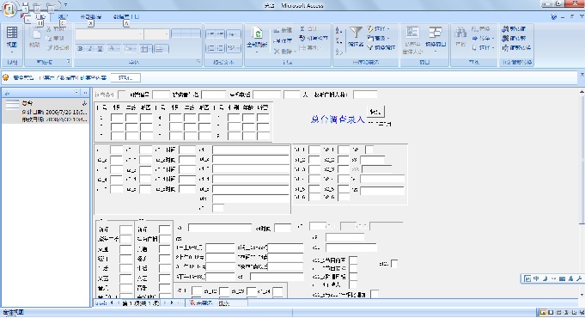Click the blue help icon at ribbon right
The width and height of the screenshot is (585, 318).
pyautogui.click(x=554, y=17)
